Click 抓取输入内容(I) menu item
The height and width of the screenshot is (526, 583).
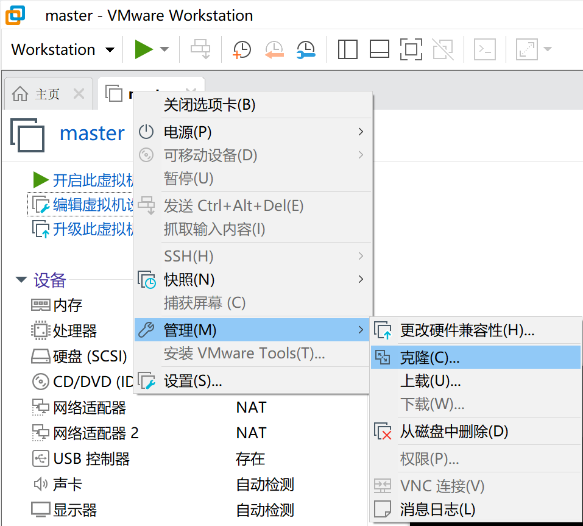click(253, 229)
